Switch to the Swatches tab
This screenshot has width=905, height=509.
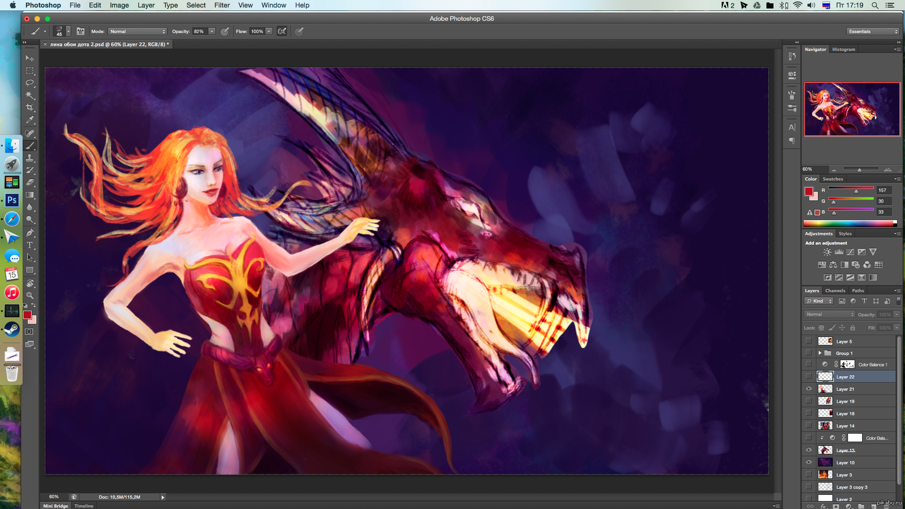tap(833, 179)
